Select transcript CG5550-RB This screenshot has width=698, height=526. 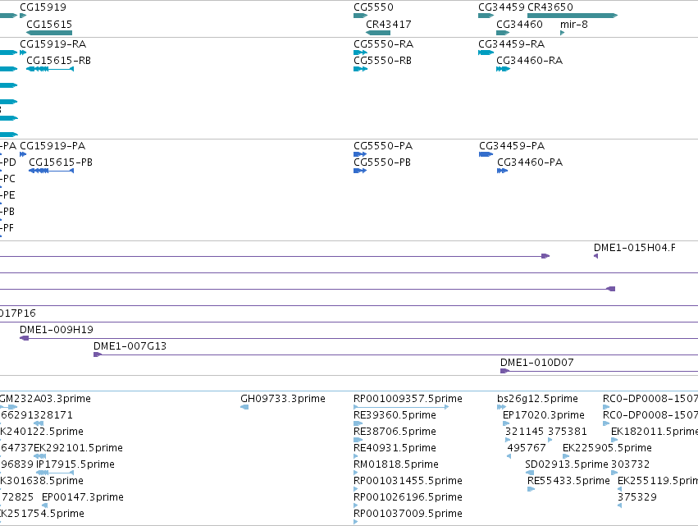coord(382,61)
